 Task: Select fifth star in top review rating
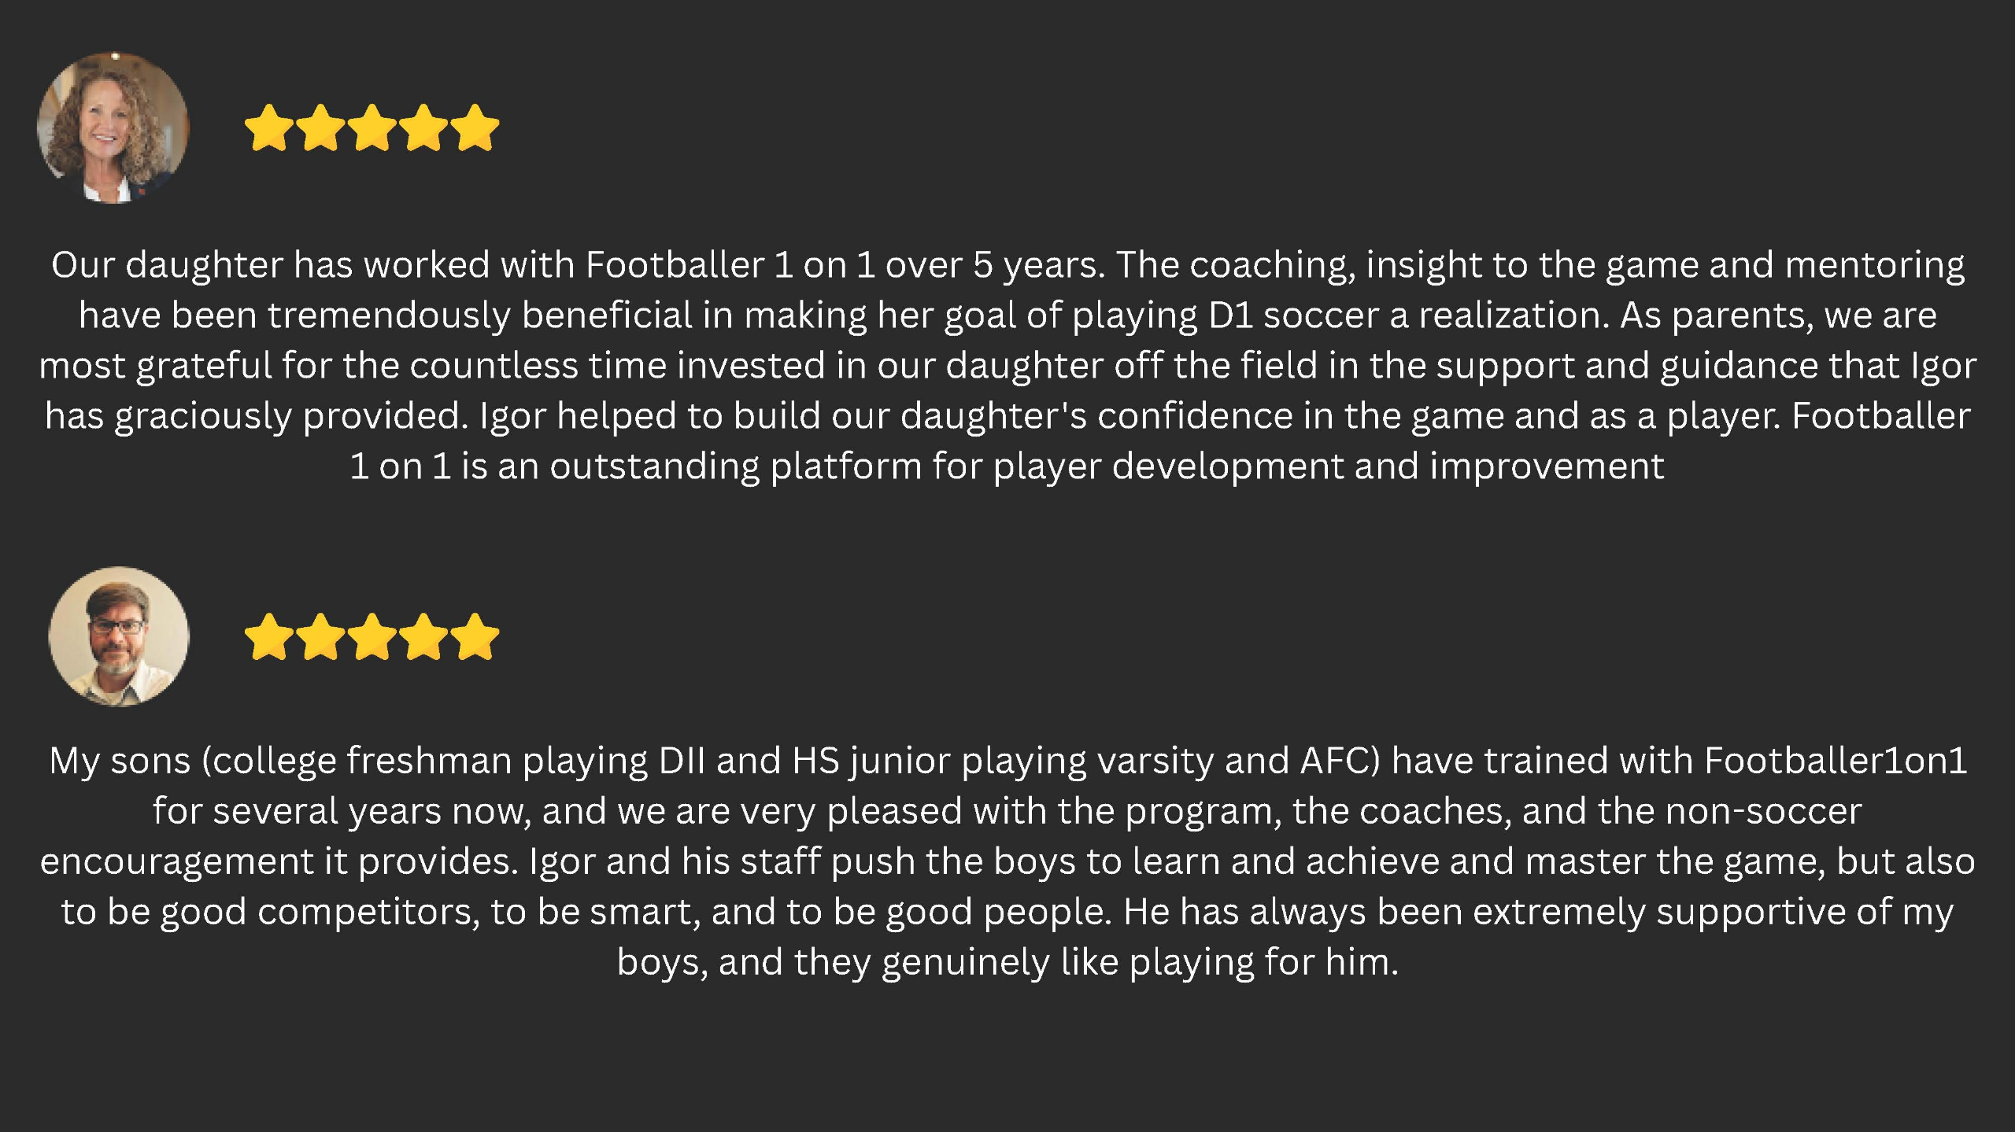pos(475,127)
